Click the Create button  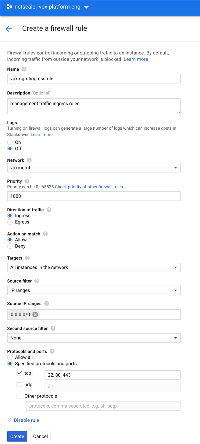pos(17,436)
